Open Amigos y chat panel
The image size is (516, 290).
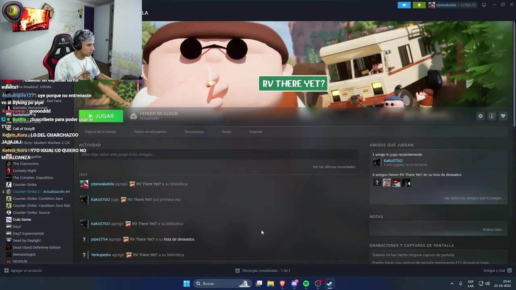click(497, 271)
